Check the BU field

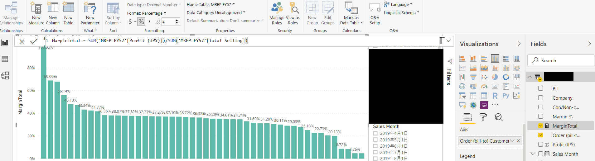point(540,88)
